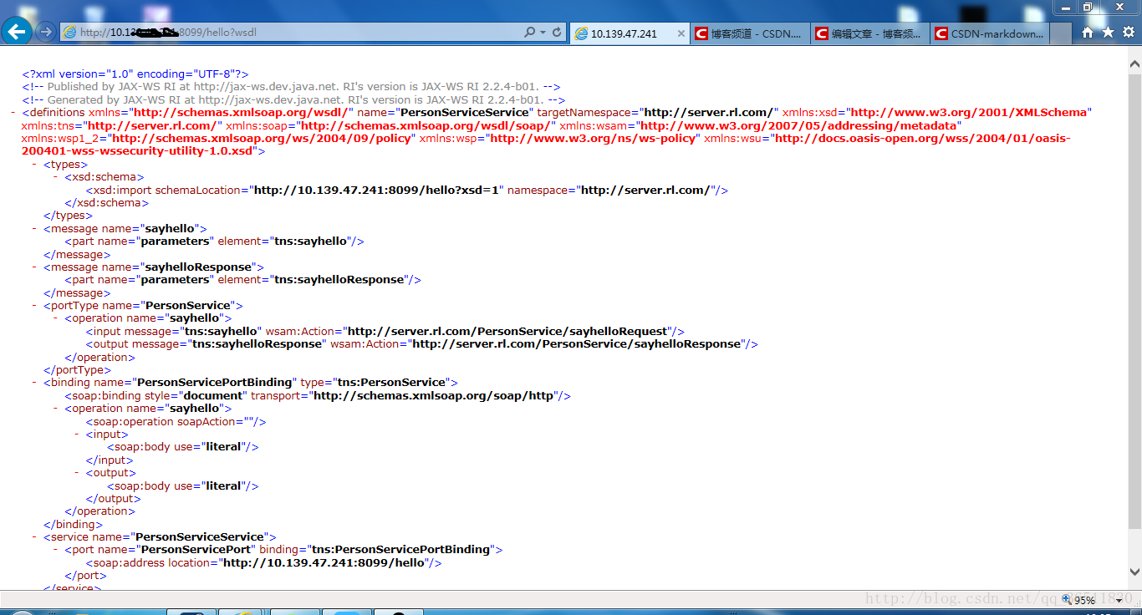The image size is (1142, 615).
Task: Go back using the Back arrow button
Action: pos(18,32)
